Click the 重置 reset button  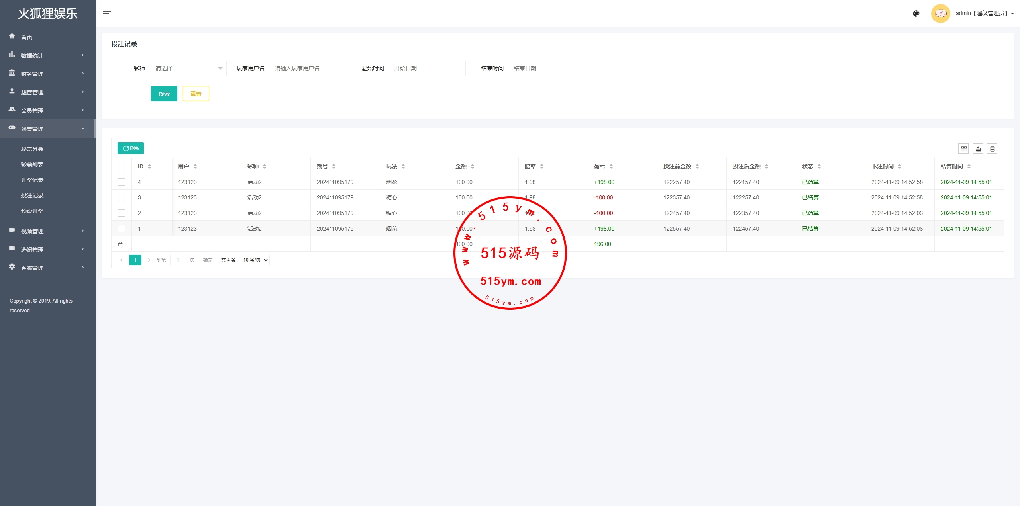pyautogui.click(x=196, y=94)
